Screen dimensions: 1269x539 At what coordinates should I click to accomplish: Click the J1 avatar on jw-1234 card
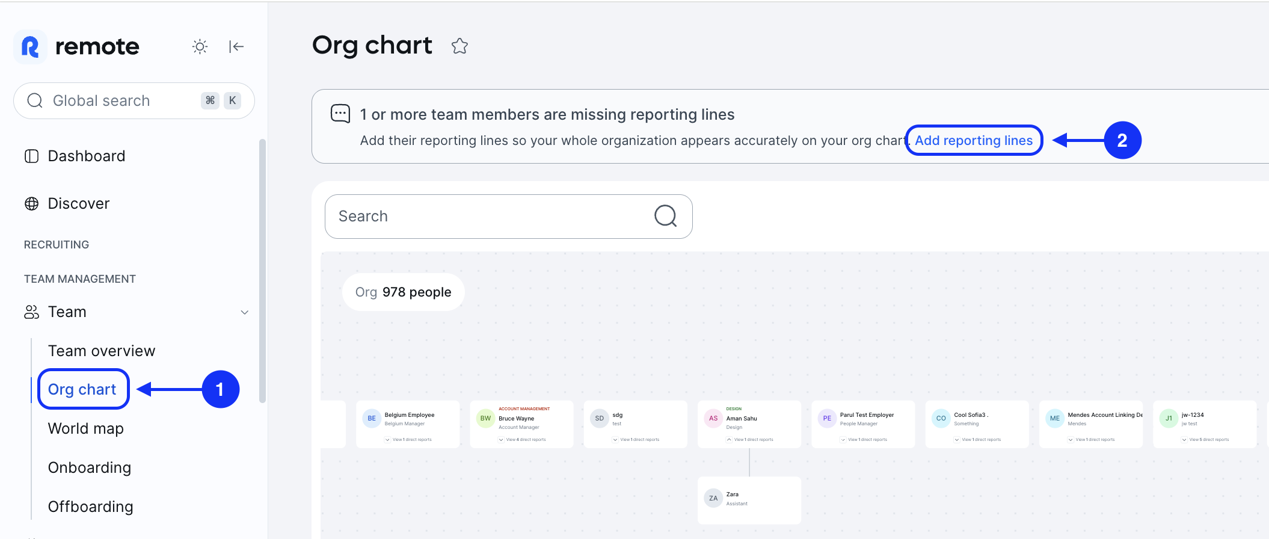(1169, 419)
